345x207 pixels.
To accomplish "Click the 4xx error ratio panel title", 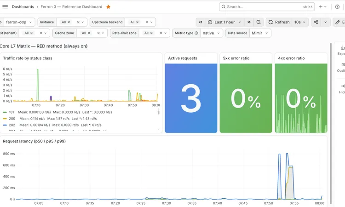I will (291, 58).
